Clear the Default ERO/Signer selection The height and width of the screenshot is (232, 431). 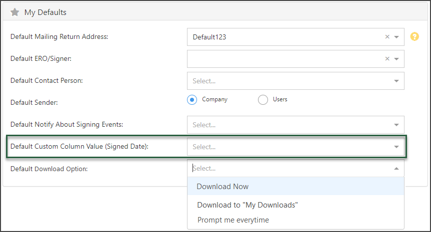[x=387, y=59]
